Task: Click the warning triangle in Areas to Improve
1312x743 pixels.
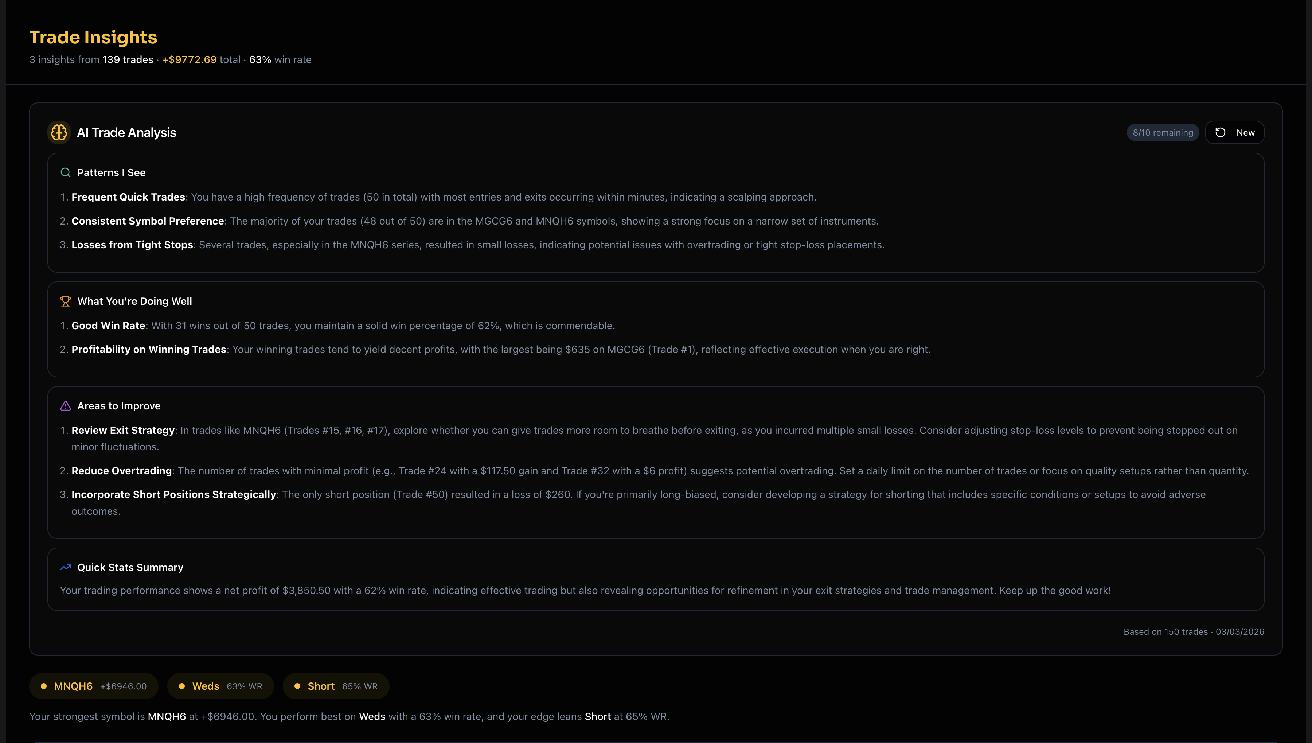Action: pos(66,406)
